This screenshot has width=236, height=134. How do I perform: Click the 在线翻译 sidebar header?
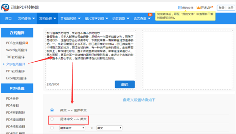click(x=17, y=33)
